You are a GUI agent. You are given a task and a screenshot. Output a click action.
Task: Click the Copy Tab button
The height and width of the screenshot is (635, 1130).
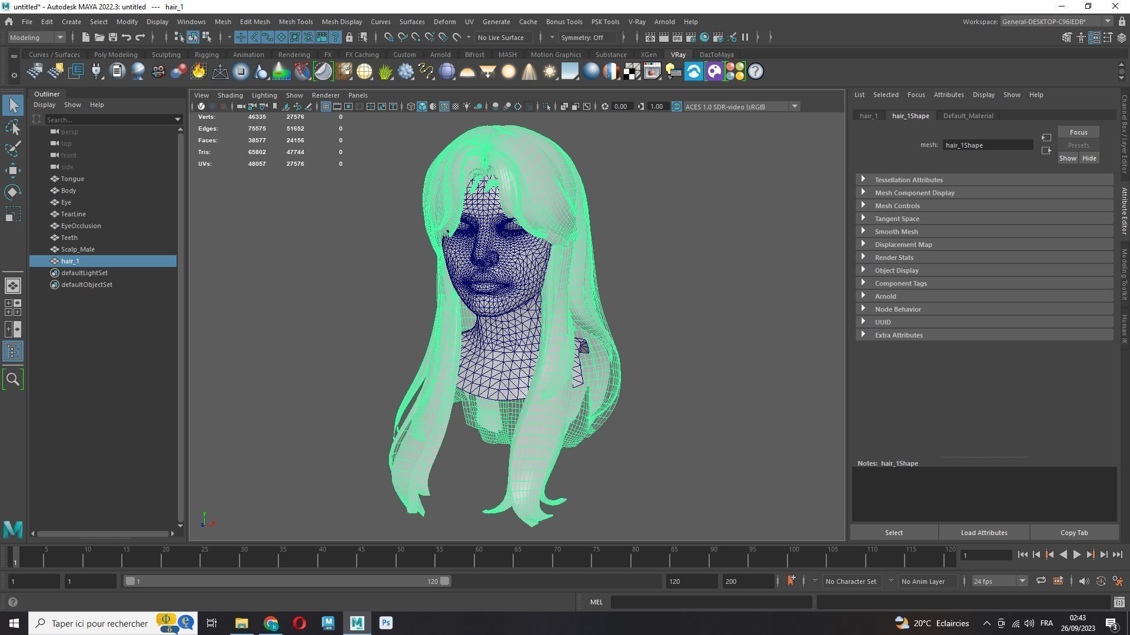point(1073,533)
